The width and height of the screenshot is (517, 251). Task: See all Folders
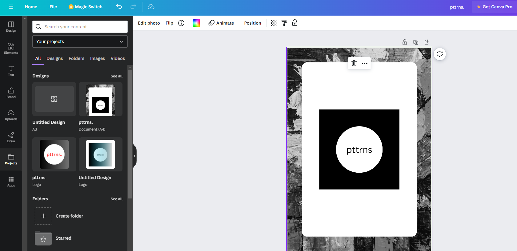pyautogui.click(x=116, y=199)
